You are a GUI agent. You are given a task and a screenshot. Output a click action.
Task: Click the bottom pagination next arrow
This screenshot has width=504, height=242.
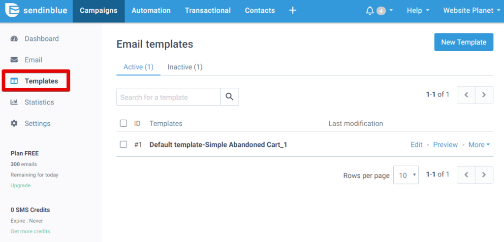[x=484, y=175]
